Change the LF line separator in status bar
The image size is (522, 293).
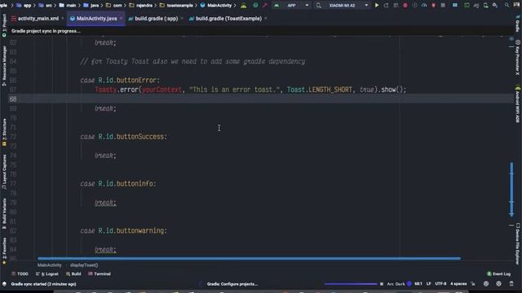click(x=428, y=284)
